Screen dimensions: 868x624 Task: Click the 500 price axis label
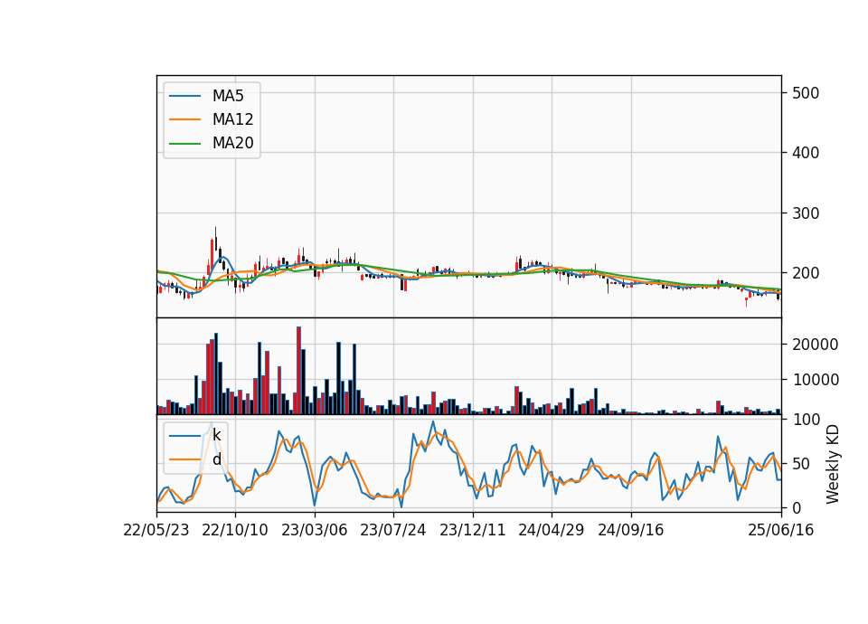click(806, 93)
